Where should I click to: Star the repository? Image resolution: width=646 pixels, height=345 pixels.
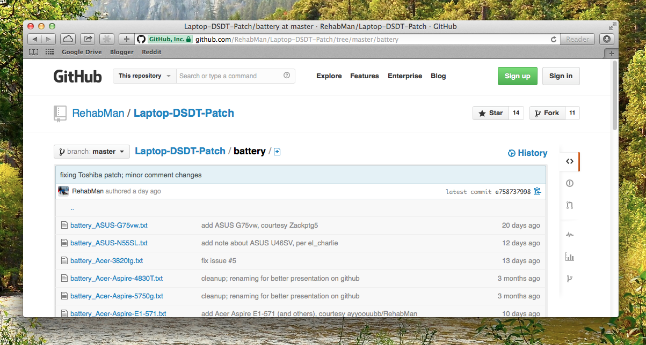tap(490, 113)
